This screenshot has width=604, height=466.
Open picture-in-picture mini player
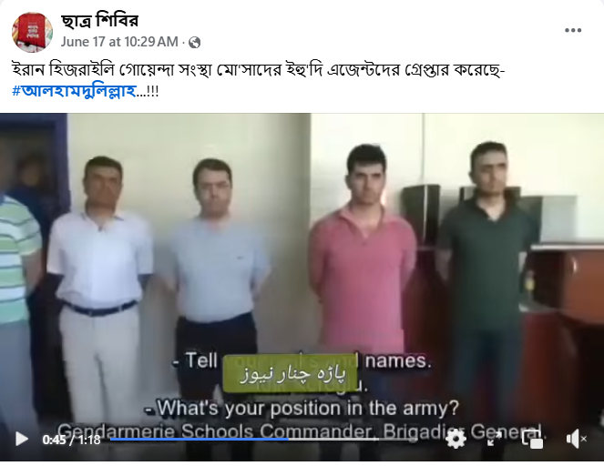pos(532,439)
